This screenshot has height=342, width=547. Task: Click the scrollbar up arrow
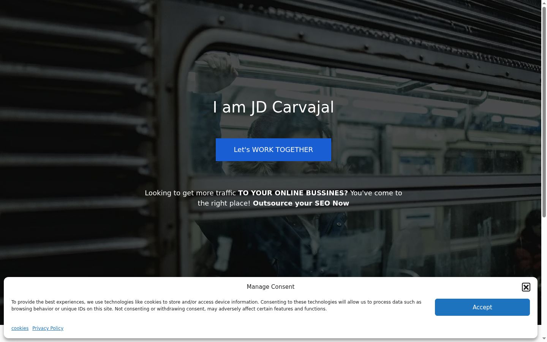point(544,3)
